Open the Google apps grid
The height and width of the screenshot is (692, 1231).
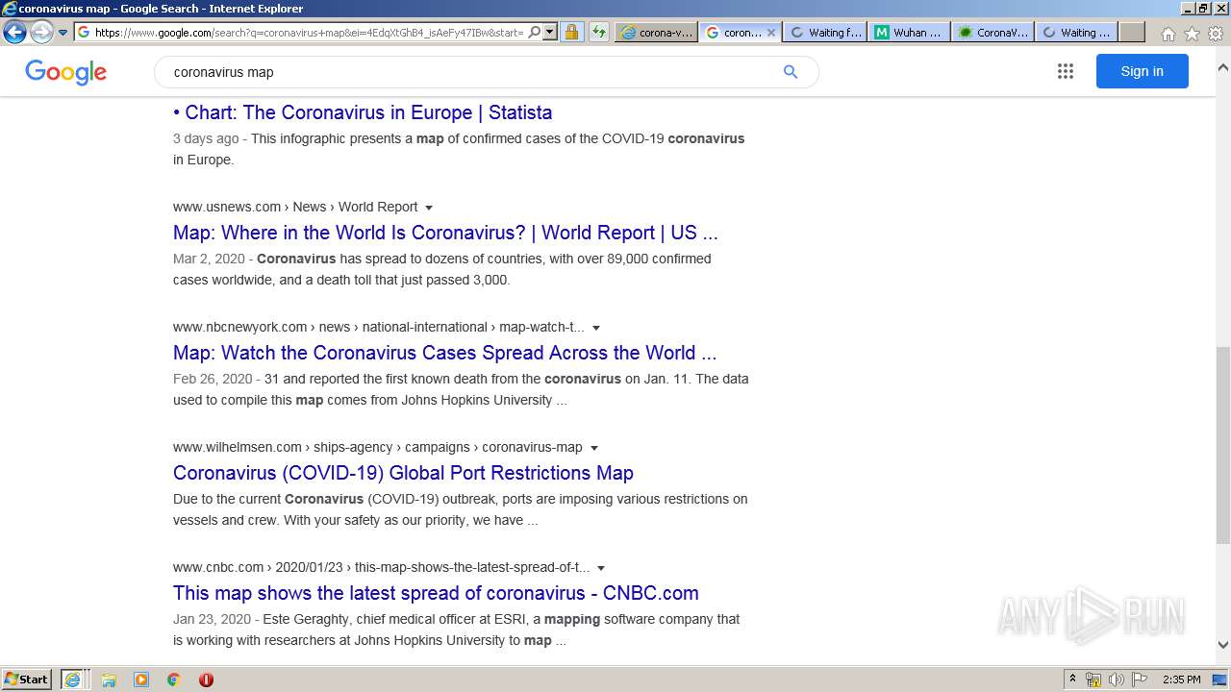(x=1066, y=71)
